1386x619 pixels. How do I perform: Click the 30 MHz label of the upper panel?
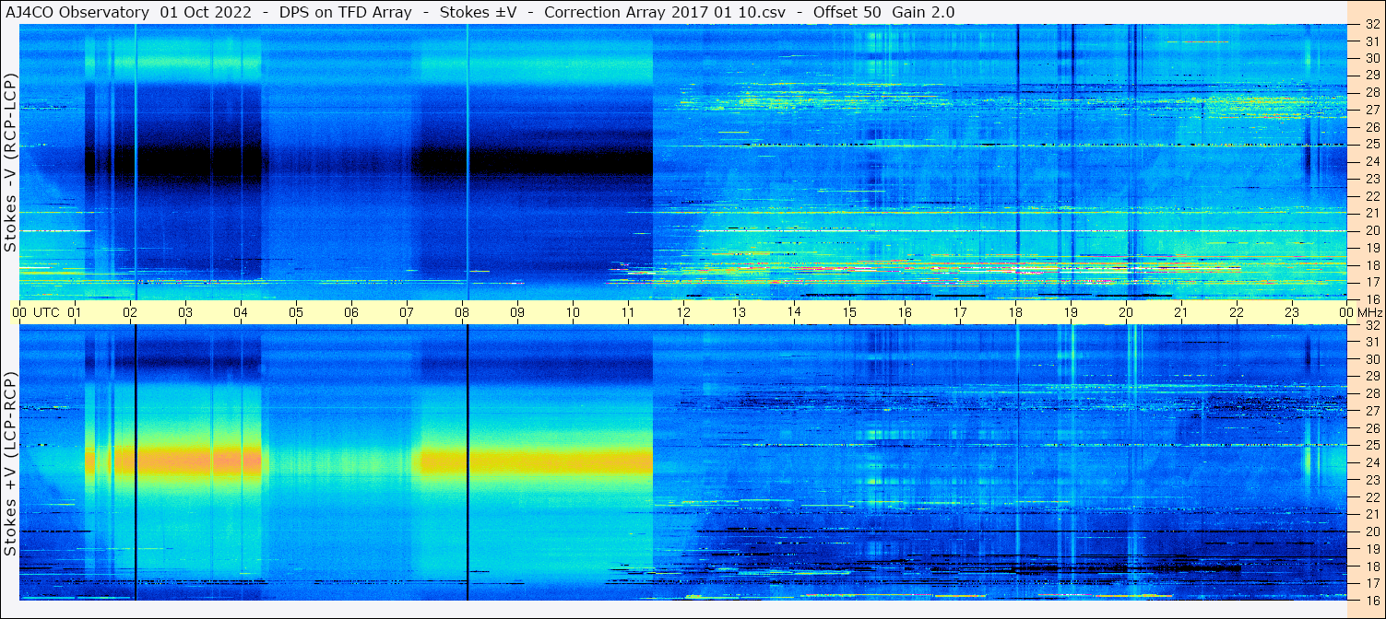(x=1371, y=58)
